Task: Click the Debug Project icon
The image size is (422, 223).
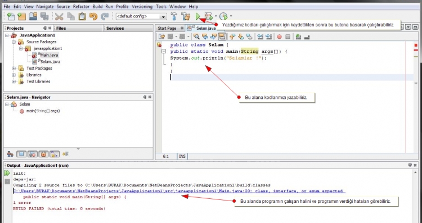Action: 209,17
